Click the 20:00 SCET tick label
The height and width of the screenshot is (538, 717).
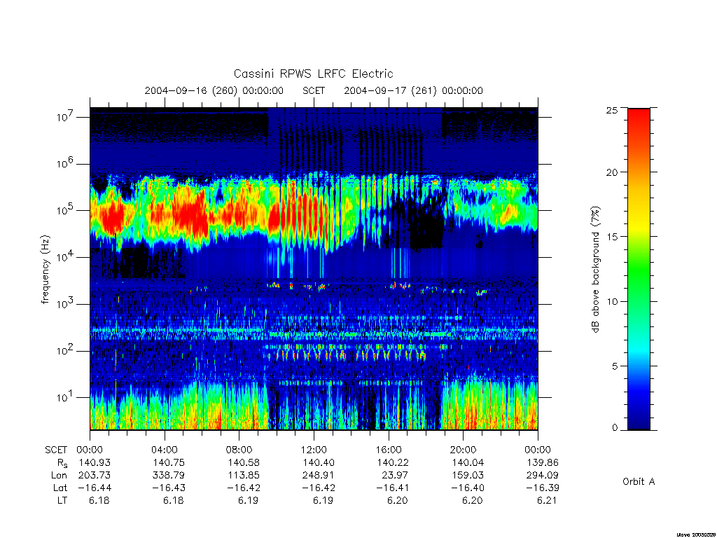(x=463, y=450)
